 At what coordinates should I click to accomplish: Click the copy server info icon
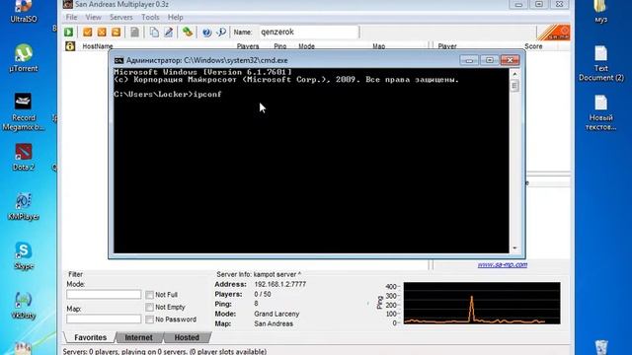(154, 33)
